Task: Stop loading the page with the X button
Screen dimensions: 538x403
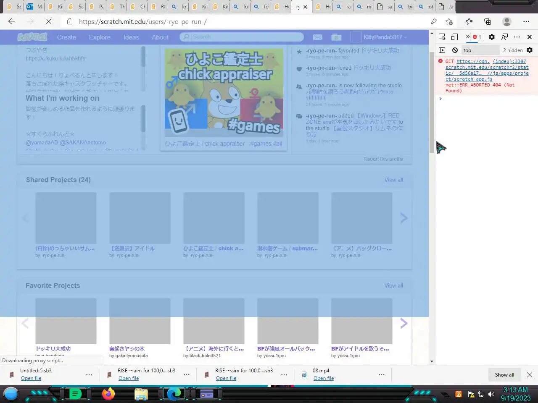Action: click(x=48, y=21)
